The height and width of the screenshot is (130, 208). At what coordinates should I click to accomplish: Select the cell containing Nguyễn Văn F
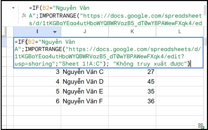84,101
